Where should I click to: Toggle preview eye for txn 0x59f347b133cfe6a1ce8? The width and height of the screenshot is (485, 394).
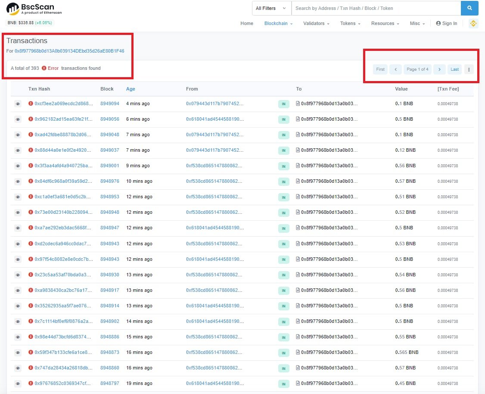click(x=18, y=353)
